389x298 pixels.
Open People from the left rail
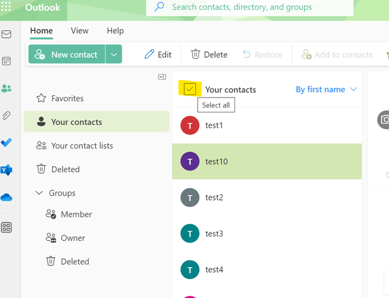pyautogui.click(x=6, y=88)
